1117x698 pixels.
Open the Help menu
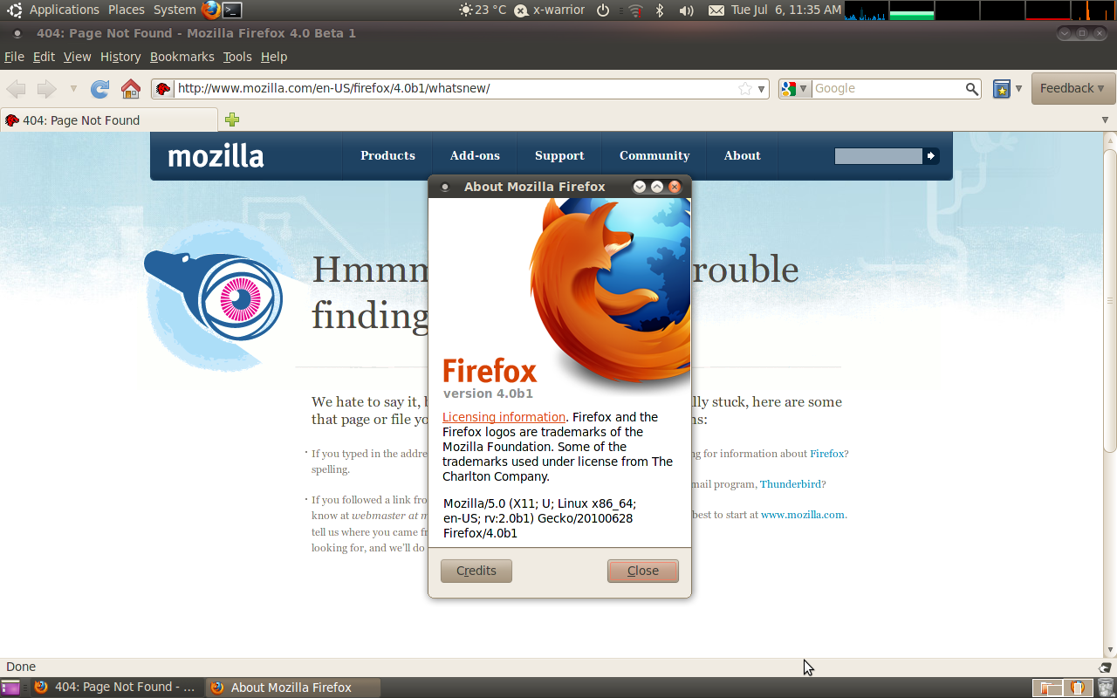click(274, 57)
